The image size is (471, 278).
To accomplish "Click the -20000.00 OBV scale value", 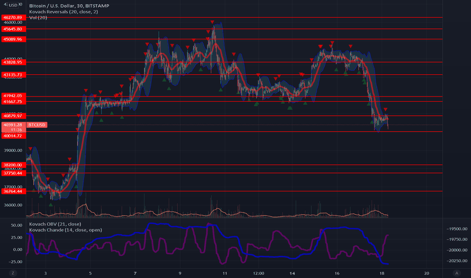I will click(457, 250).
